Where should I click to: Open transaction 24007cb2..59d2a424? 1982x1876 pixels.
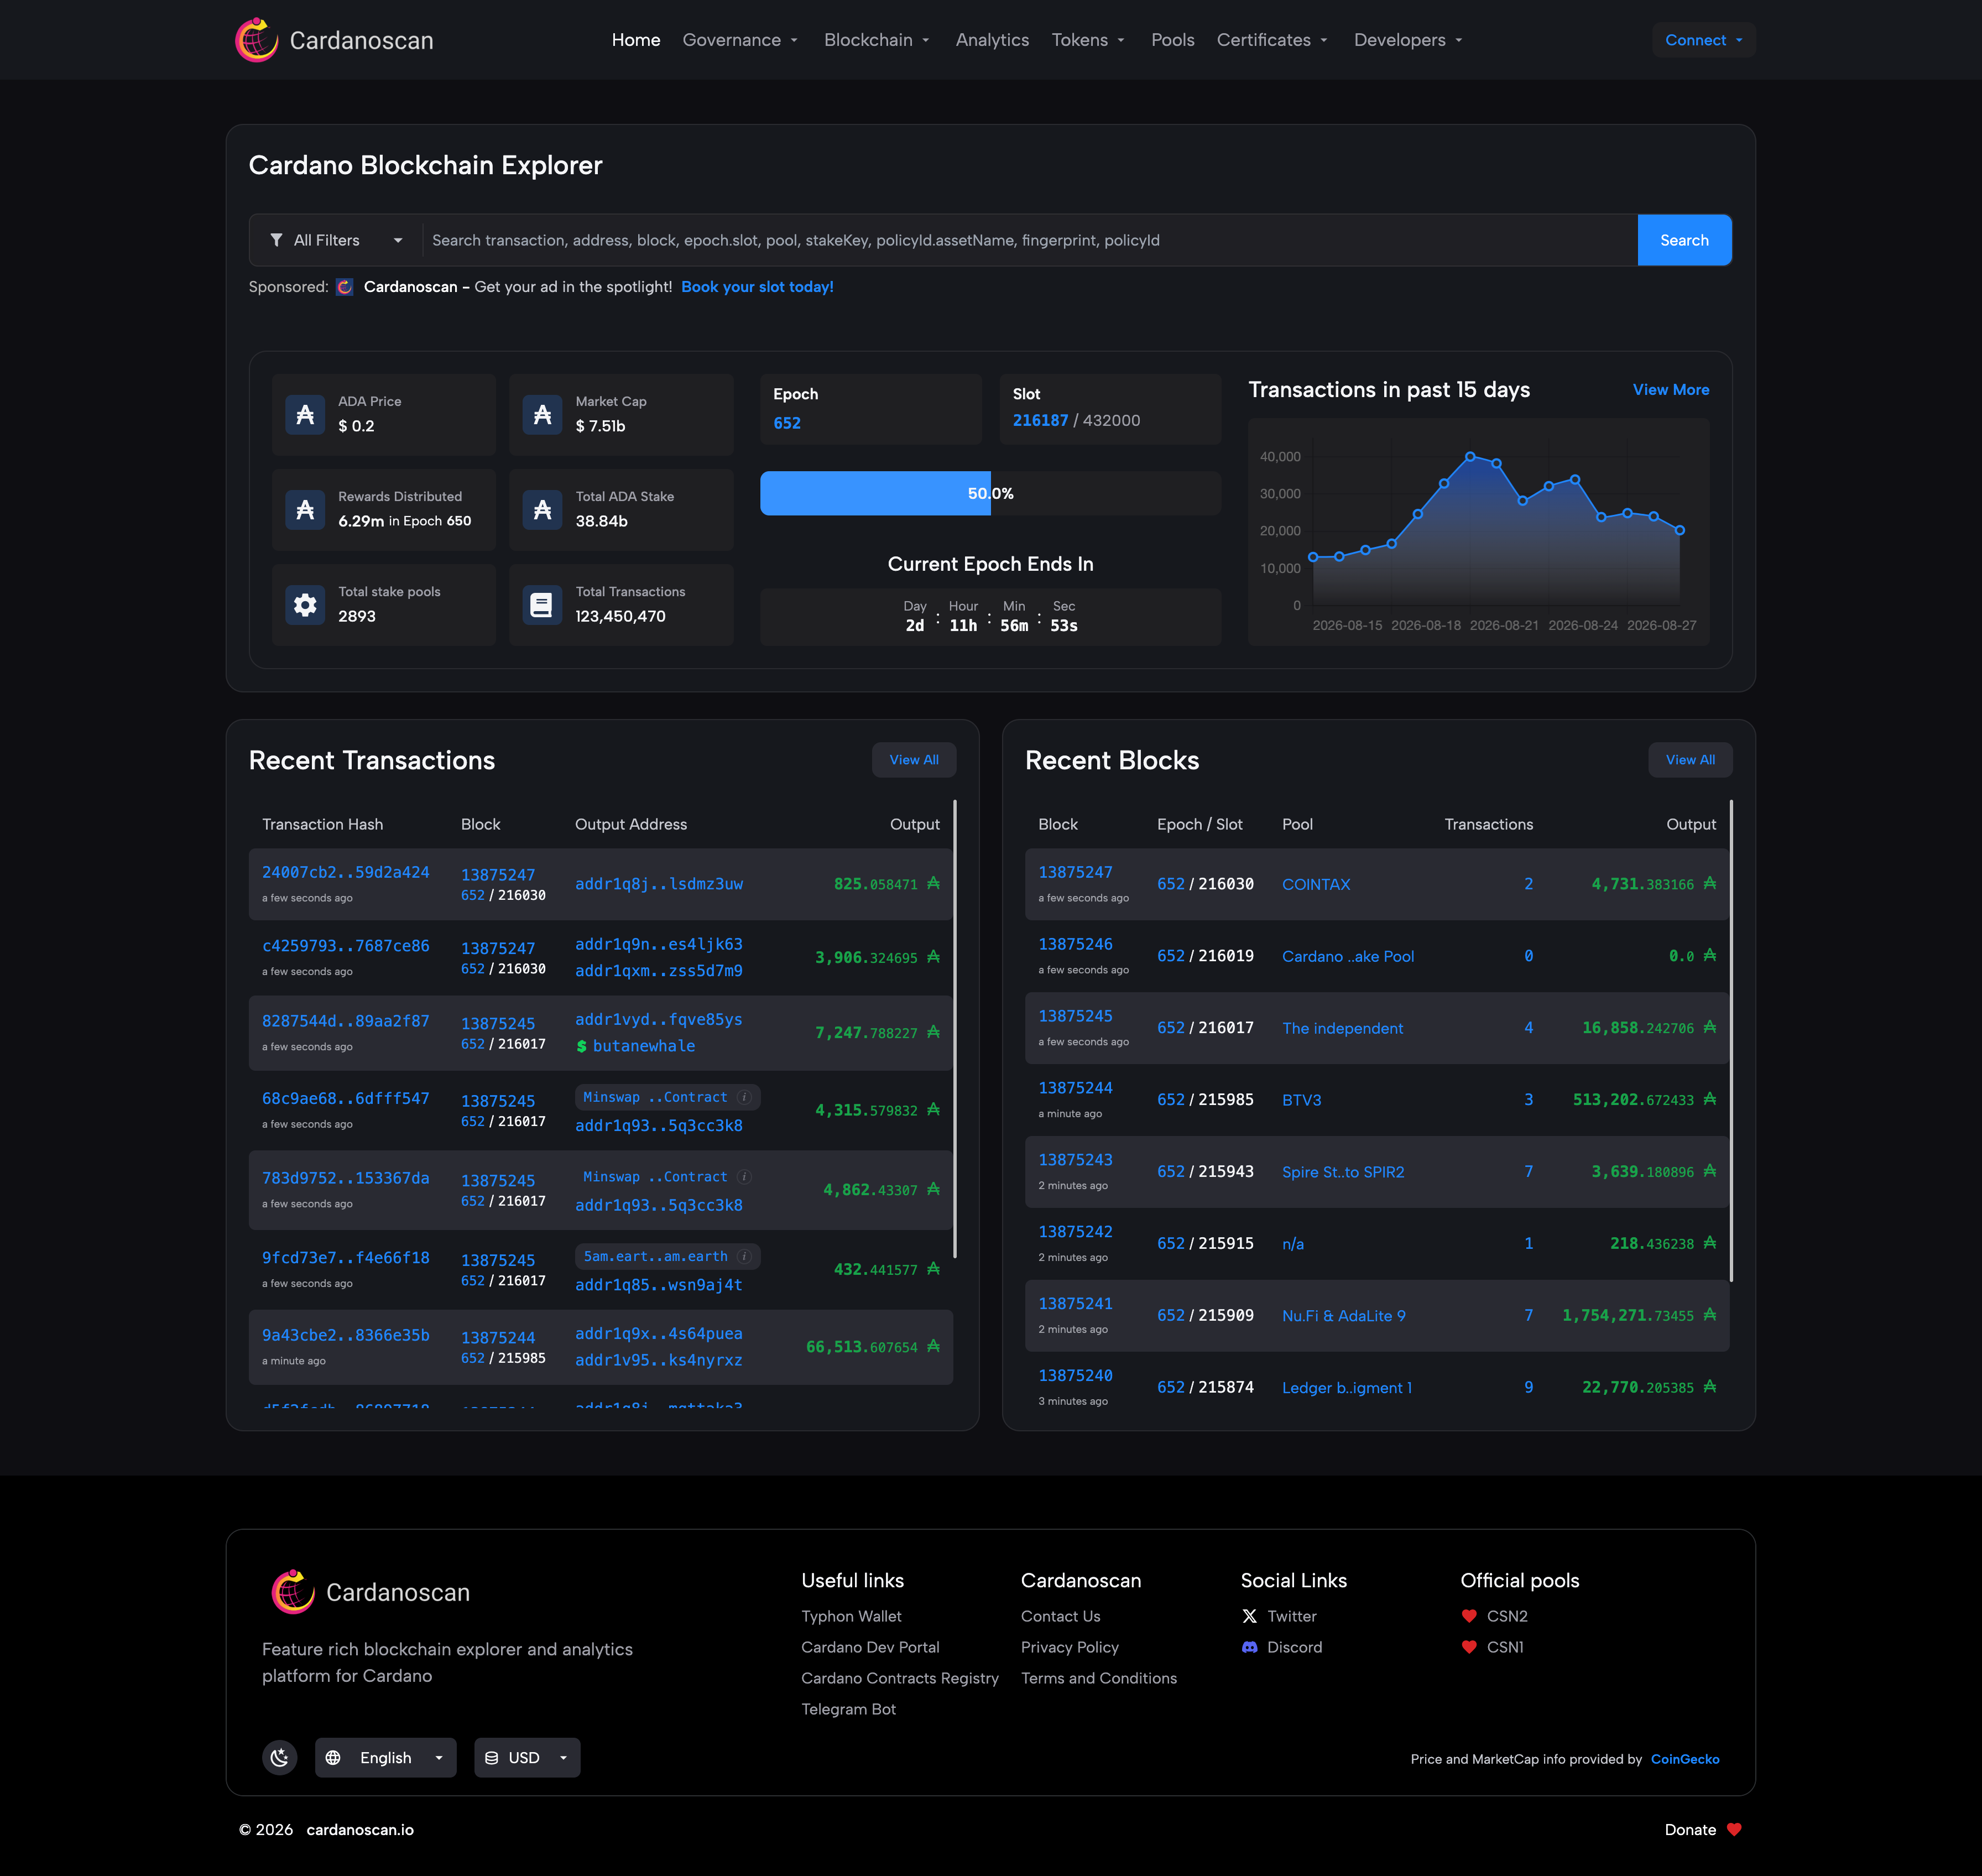pyautogui.click(x=345, y=872)
